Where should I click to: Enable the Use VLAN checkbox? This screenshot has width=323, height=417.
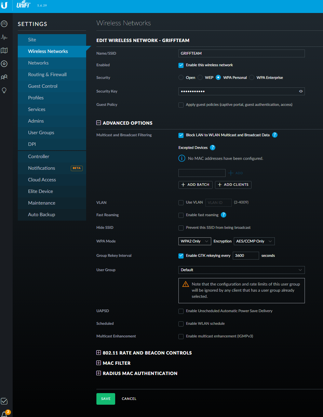[x=181, y=203]
